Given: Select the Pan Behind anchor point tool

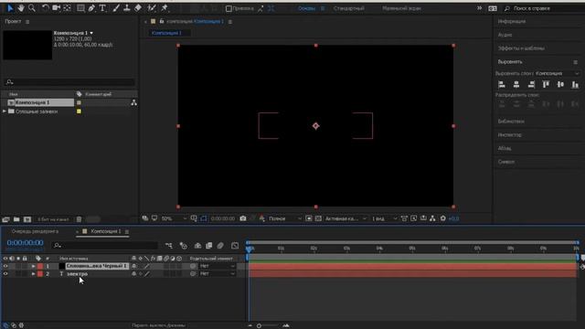Looking at the screenshot, I should (68, 8).
